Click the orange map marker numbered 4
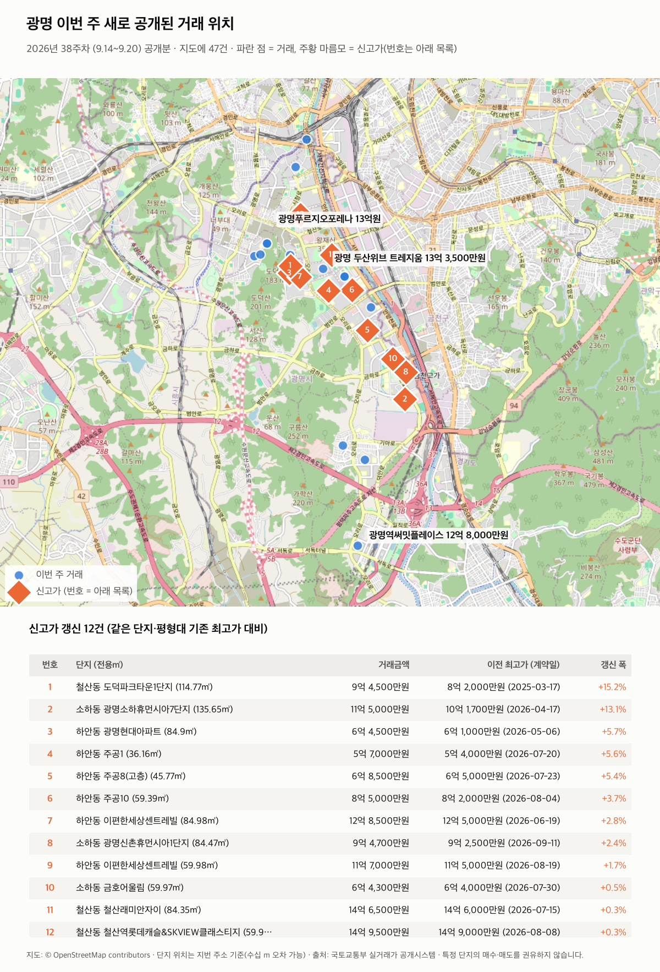 coord(328,290)
